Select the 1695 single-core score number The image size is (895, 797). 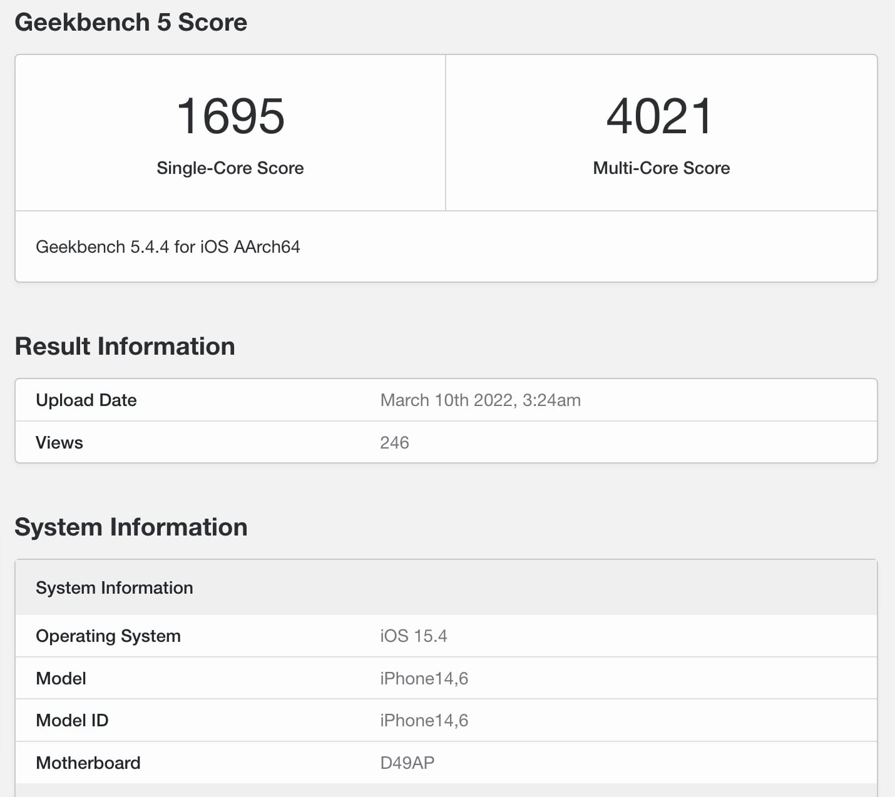coord(230,116)
